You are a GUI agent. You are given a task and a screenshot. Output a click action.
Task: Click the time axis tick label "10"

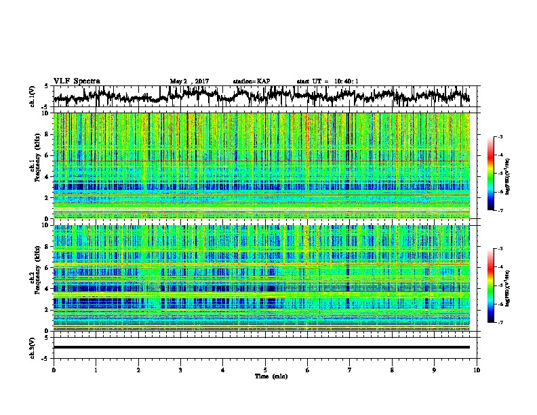point(477,370)
